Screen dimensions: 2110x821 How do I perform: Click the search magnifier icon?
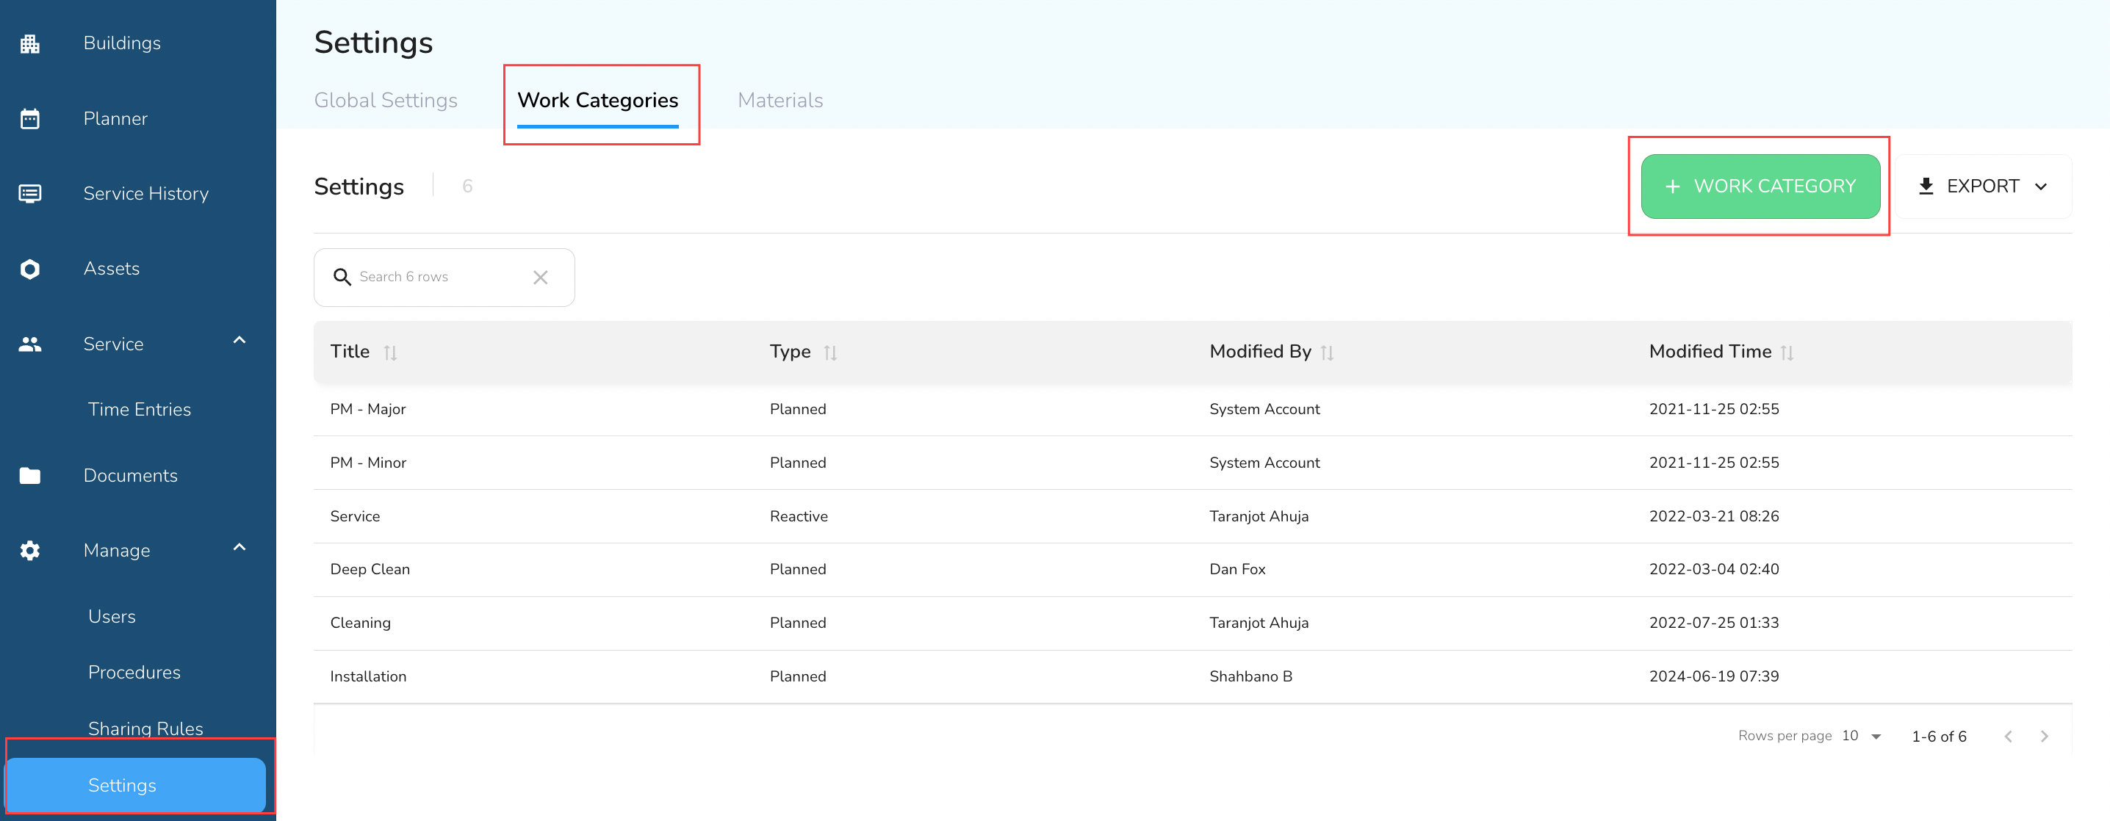coord(342,278)
